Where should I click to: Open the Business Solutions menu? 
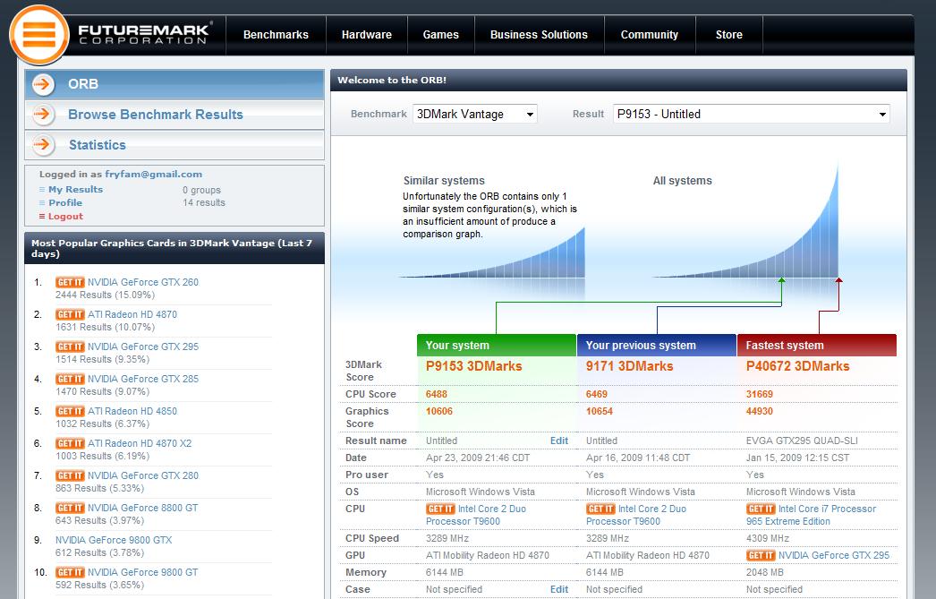[x=539, y=35]
